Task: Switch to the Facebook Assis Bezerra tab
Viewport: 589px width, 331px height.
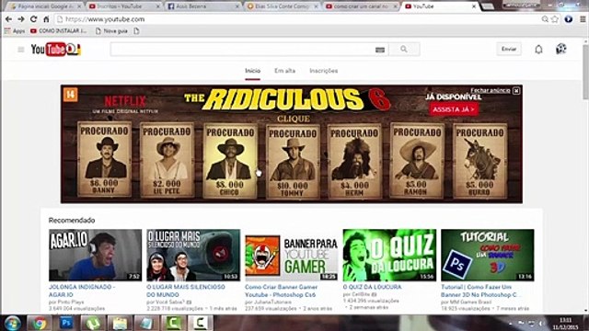Action: [202, 6]
